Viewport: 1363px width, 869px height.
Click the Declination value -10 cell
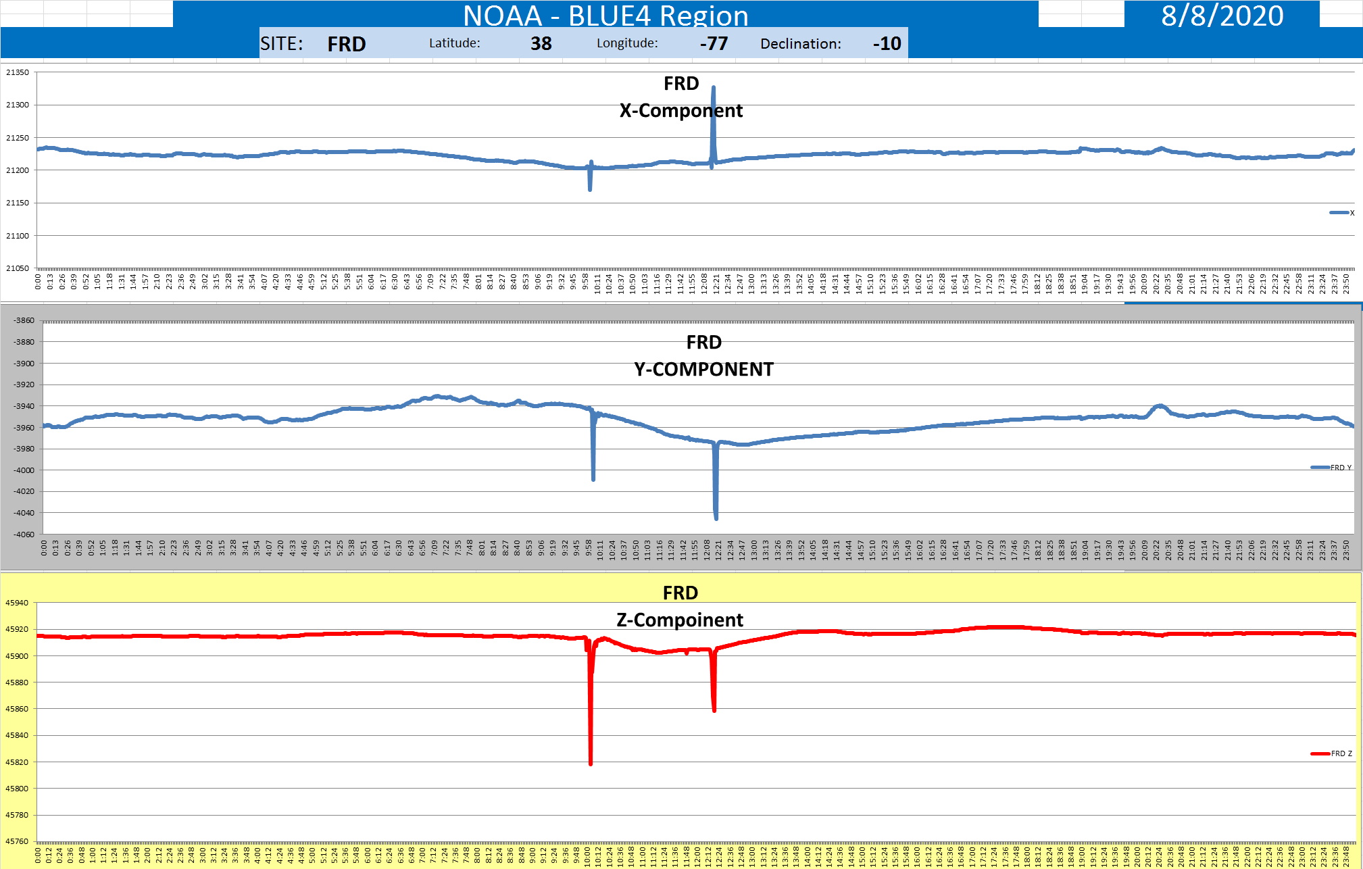(887, 44)
